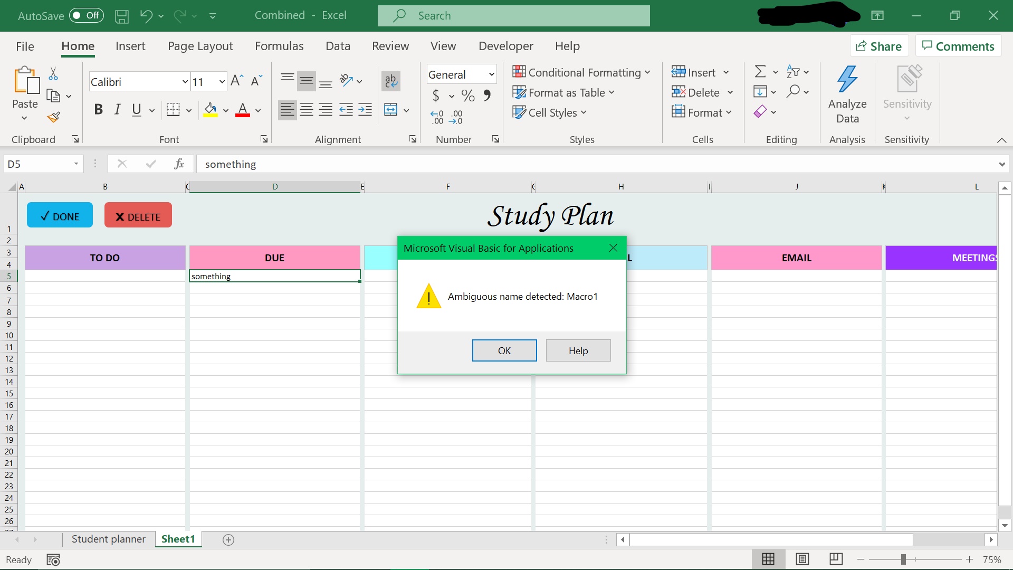The height and width of the screenshot is (570, 1013).
Task: Click the Wrap Text icon
Action: [390, 81]
